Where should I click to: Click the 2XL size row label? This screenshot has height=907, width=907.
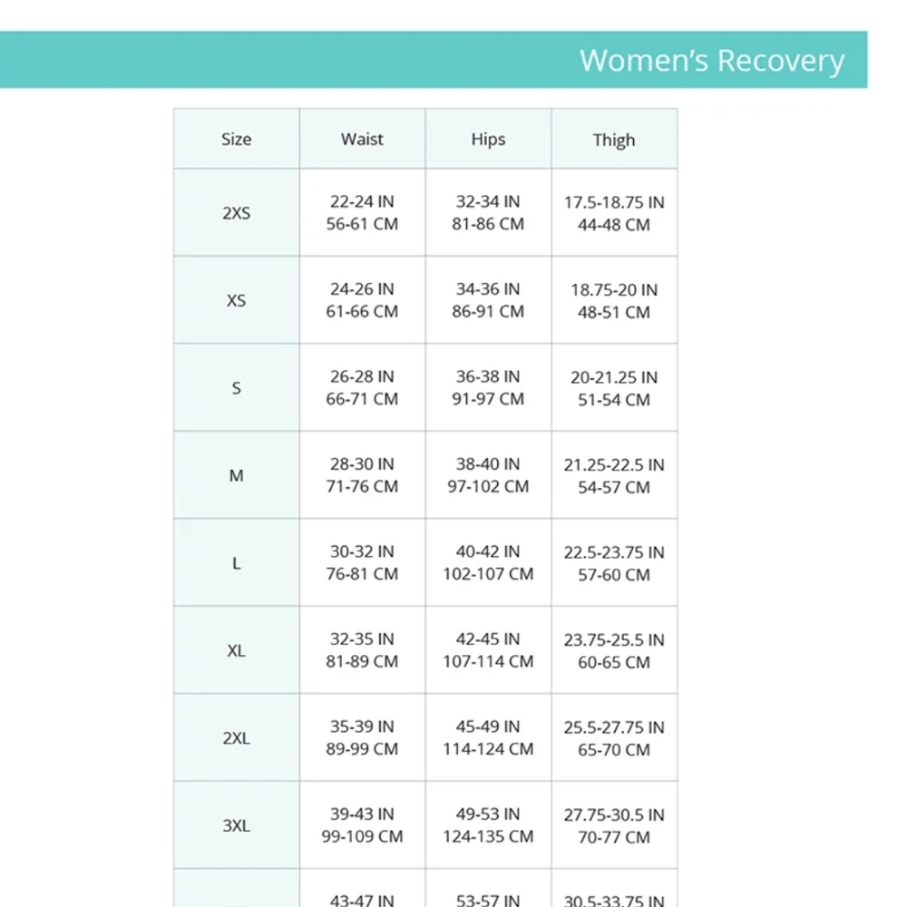coord(237,737)
